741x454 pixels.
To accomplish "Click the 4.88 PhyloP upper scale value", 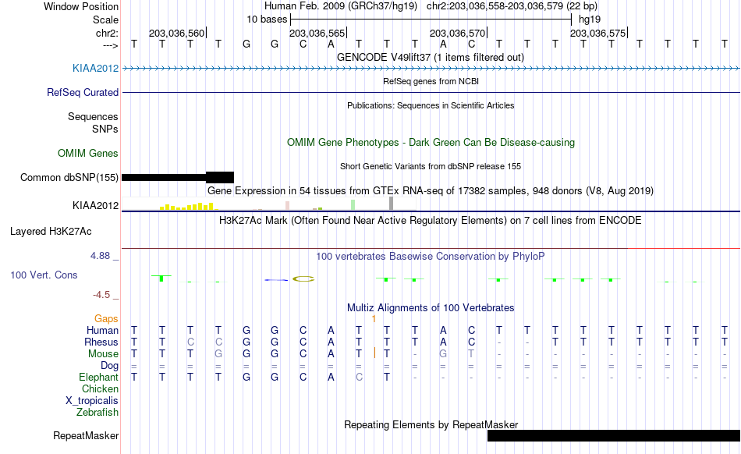I will click(100, 256).
